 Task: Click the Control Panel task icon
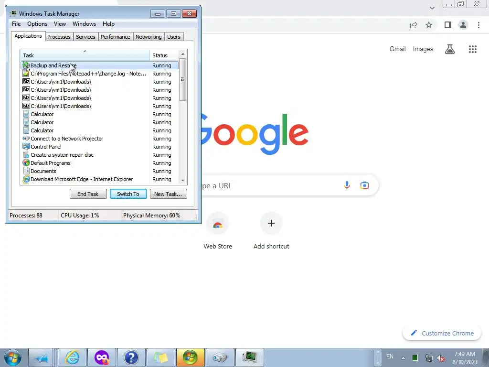point(26,146)
